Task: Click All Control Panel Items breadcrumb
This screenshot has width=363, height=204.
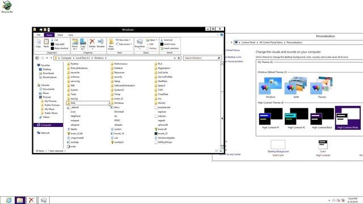Action: pos(271,42)
